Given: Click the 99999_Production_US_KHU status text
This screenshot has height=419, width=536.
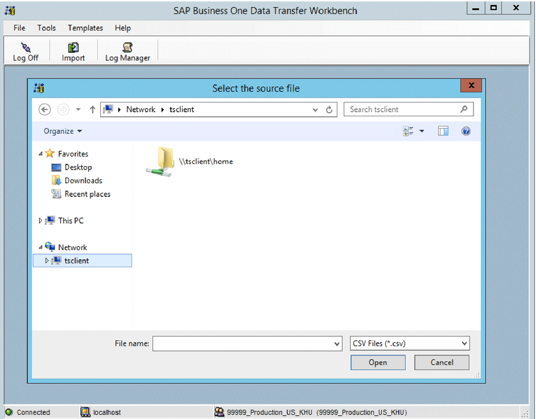Looking at the screenshot, I should point(317,412).
